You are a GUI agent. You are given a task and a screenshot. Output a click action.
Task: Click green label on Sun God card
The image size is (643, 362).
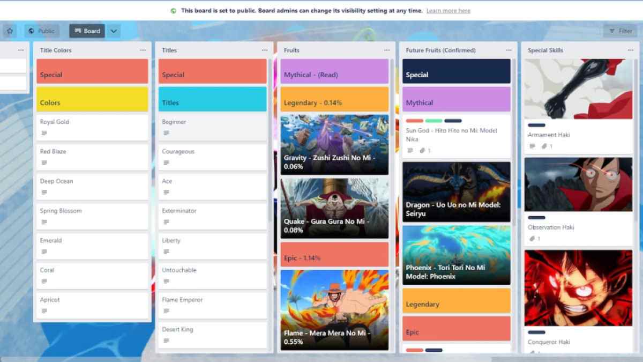pos(434,121)
